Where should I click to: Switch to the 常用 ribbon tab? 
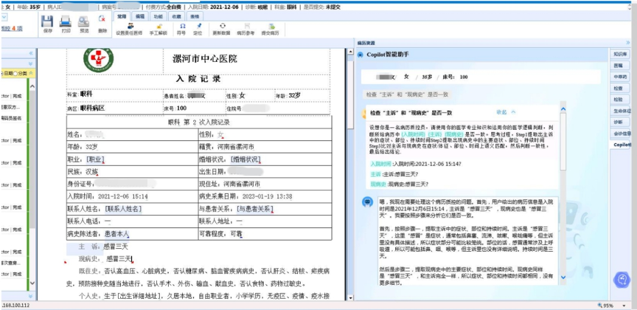[x=122, y=17]
